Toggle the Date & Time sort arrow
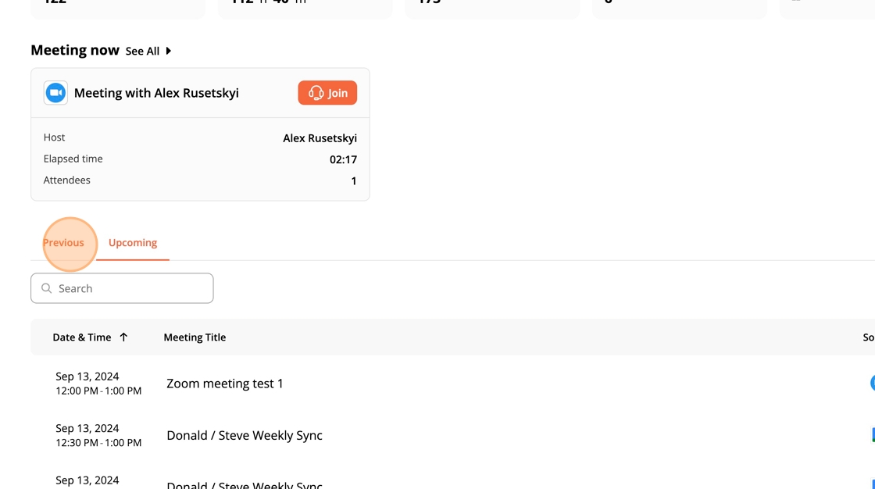Image resolution: width=875 pixels, height=489 pixels. click(123, 337)
